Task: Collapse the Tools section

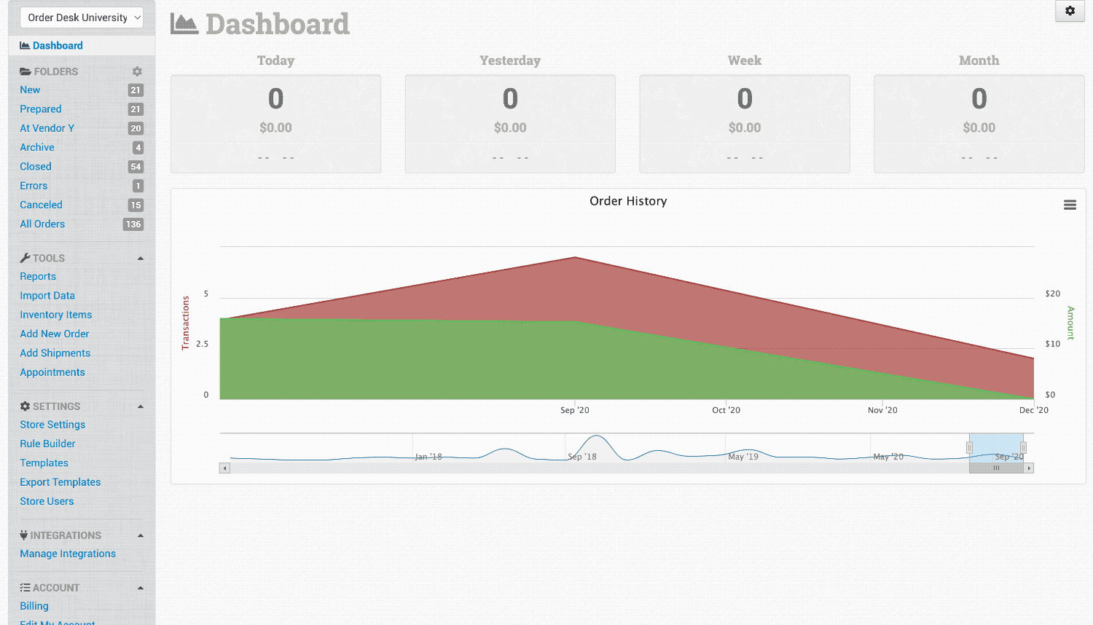Action: pos(141,259)
